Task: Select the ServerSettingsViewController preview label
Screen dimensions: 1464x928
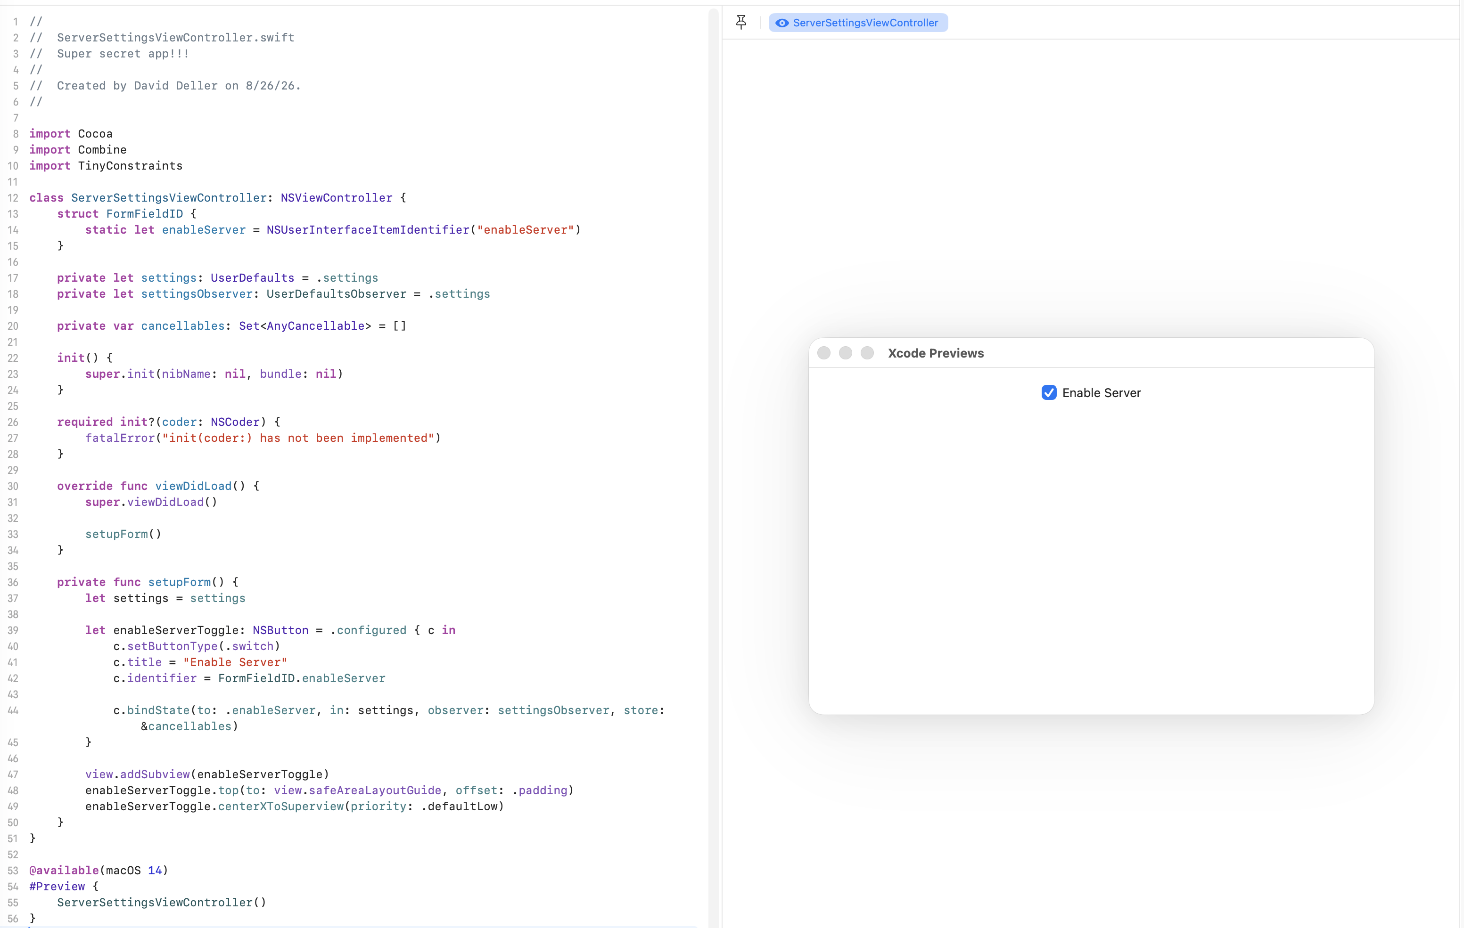Action: [x=865, y=23]
